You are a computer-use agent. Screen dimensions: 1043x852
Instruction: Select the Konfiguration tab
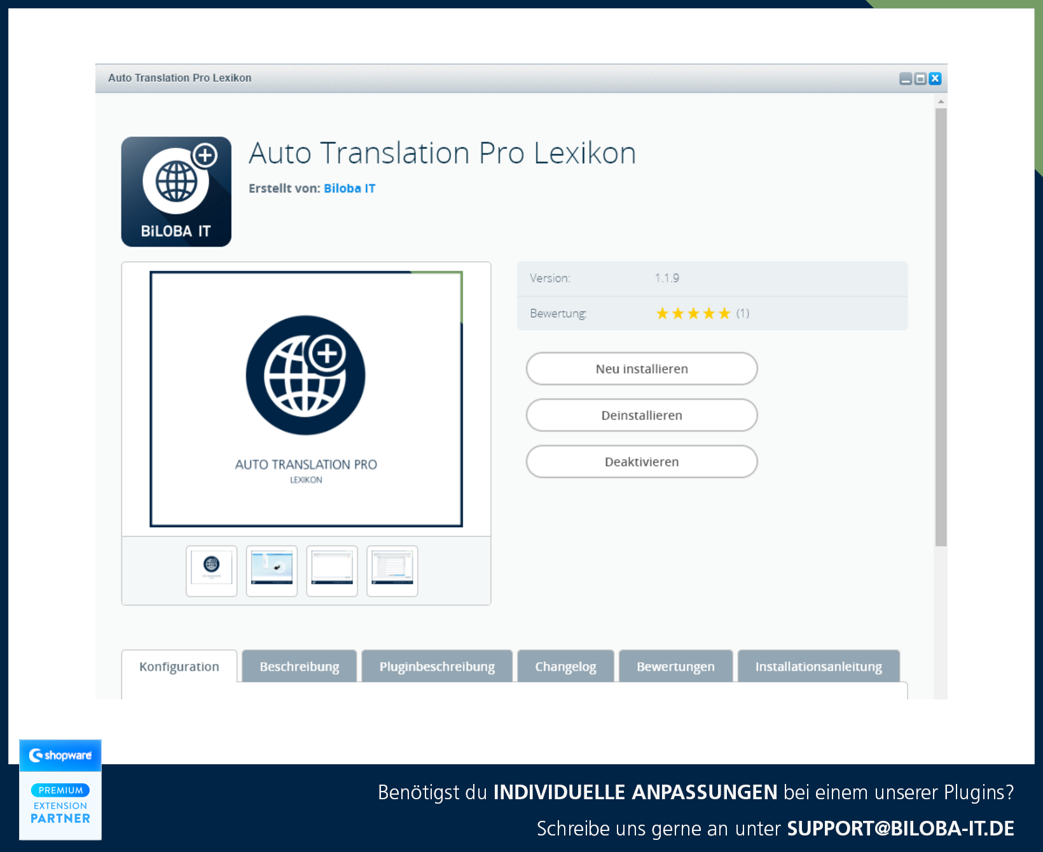pyautogui.click(x=179, y=666)
